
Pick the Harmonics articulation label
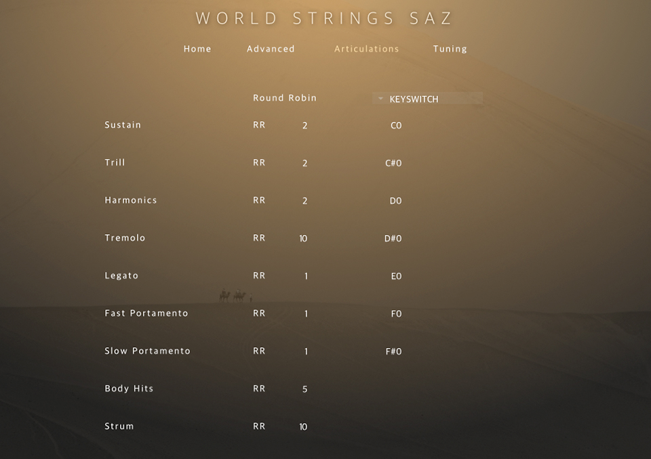point(131,200)
